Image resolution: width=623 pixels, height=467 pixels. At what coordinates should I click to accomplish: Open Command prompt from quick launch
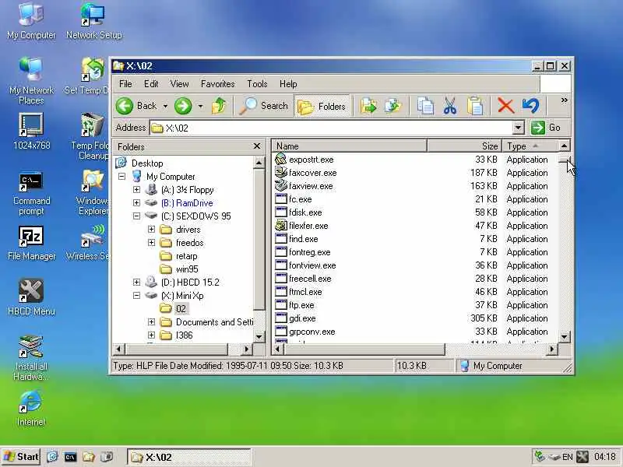pos(70,457)
